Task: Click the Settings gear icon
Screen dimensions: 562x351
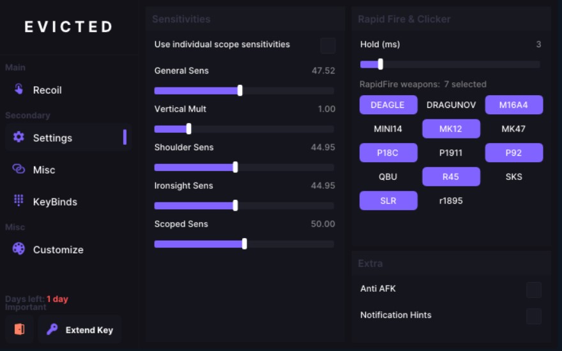Action: (19, 137)
